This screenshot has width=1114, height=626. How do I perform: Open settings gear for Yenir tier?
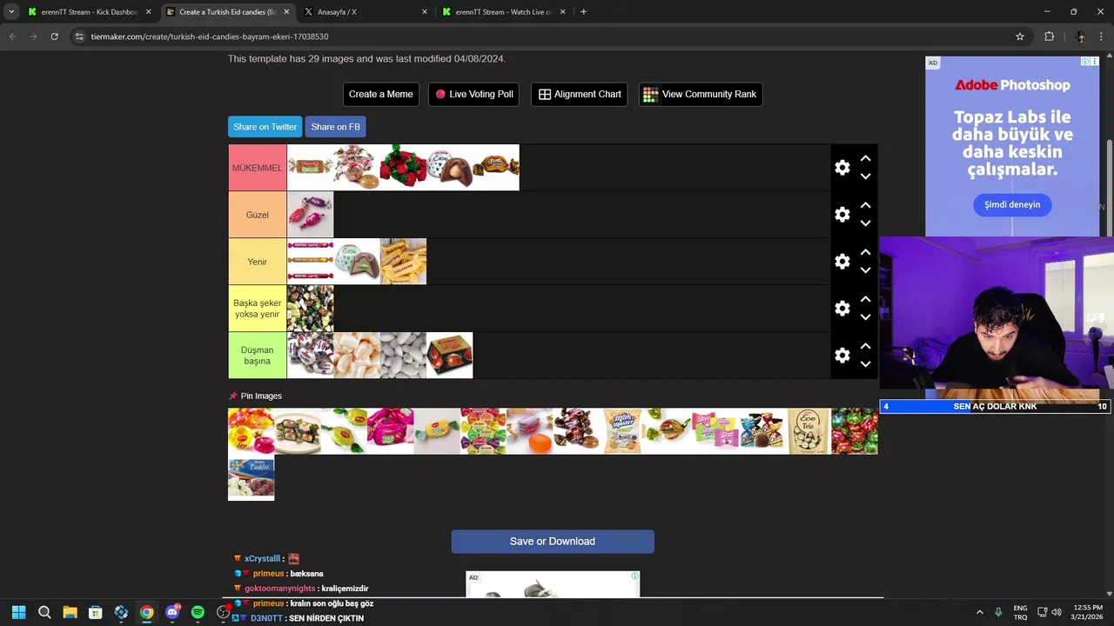coord(842,262)
